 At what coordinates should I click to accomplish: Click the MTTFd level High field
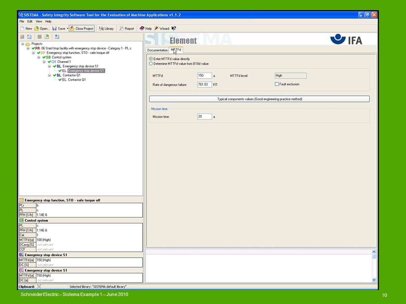(291, 76)
